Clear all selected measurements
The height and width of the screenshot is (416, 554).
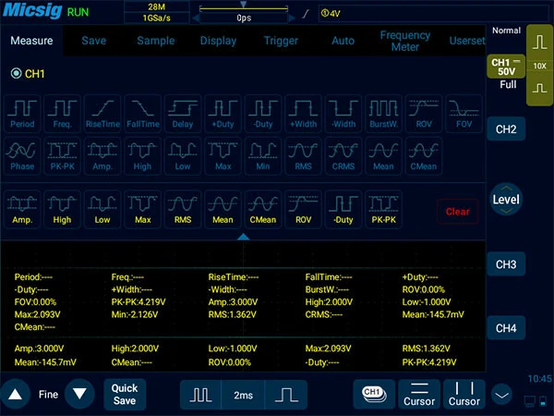coord(458,212)
